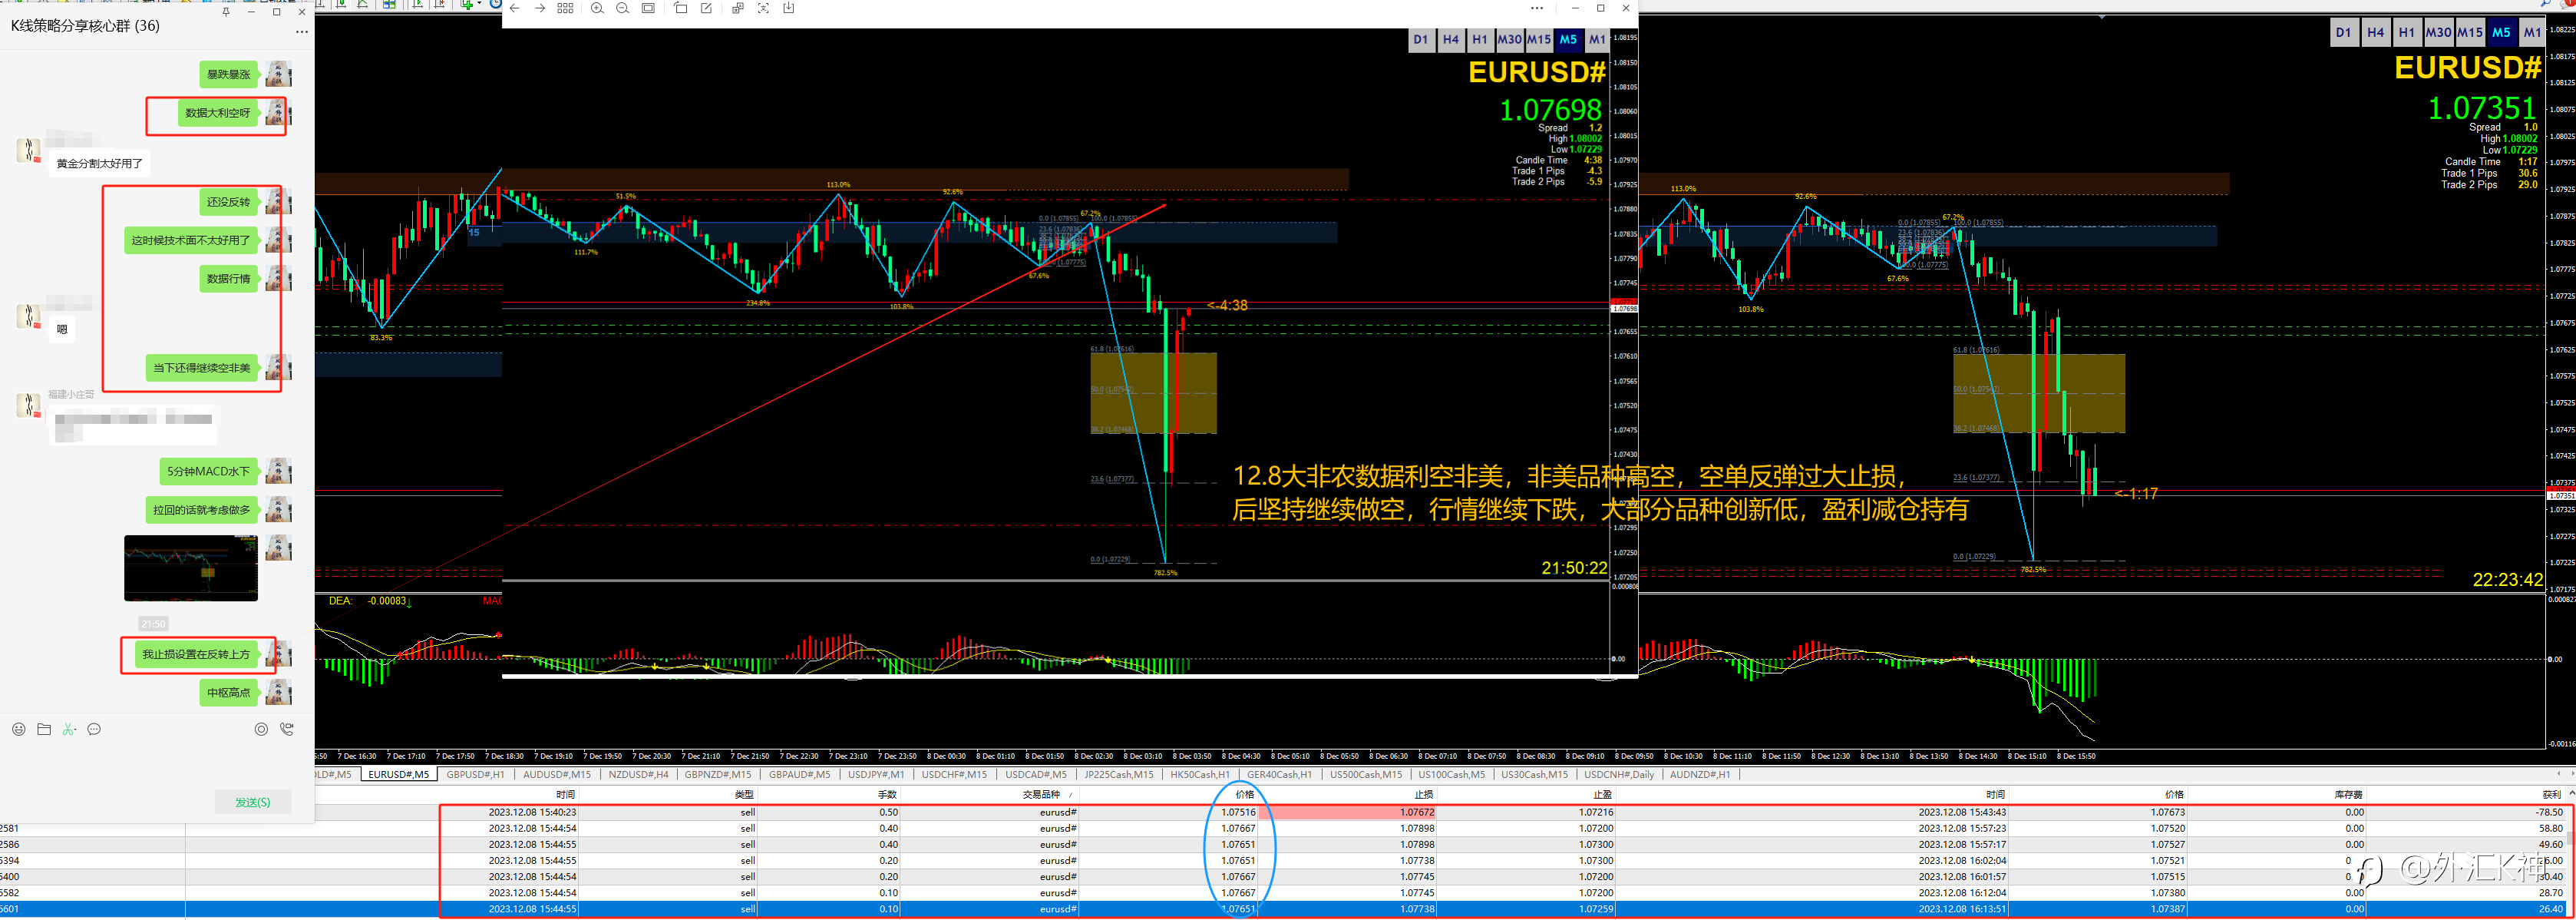Open the send file folder icon
Image resolution: width=2576 pixels, height=920 pixels.
tap(44, 729)
